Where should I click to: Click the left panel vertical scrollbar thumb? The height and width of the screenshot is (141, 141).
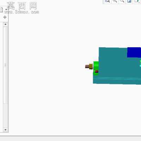[5, 65]
